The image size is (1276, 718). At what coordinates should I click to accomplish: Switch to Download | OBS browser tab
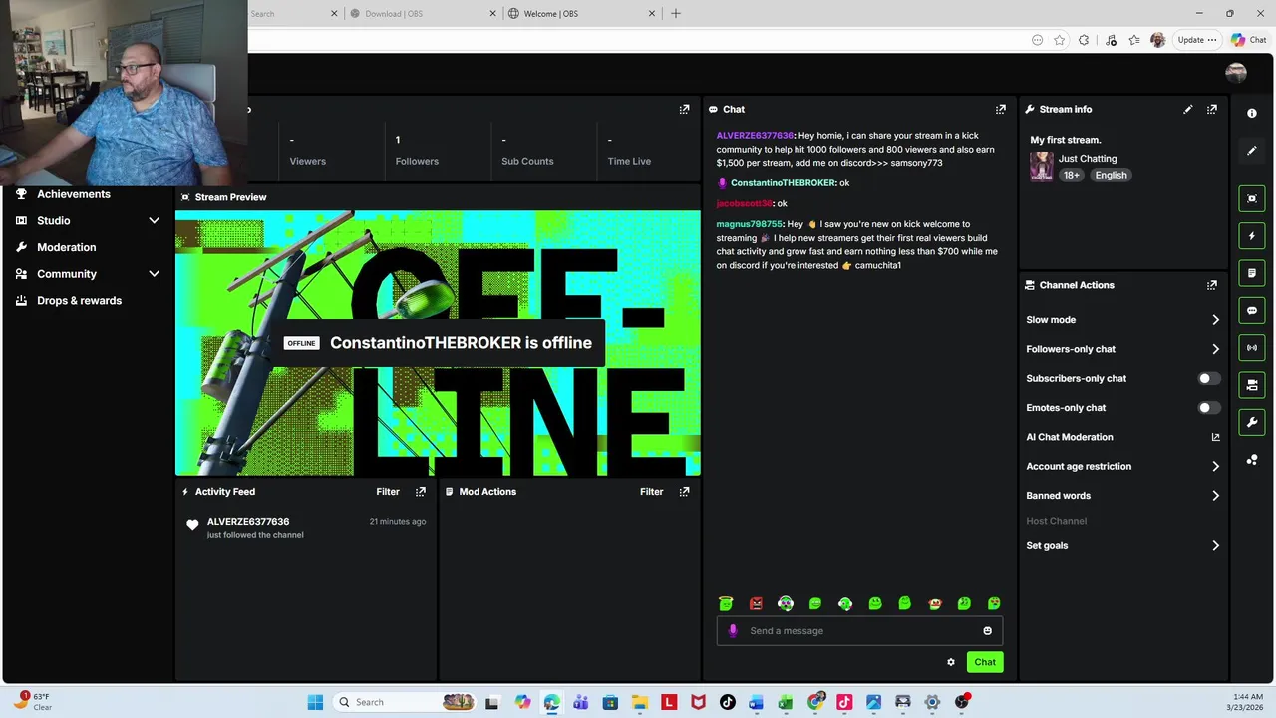click(x=422, y=13)
